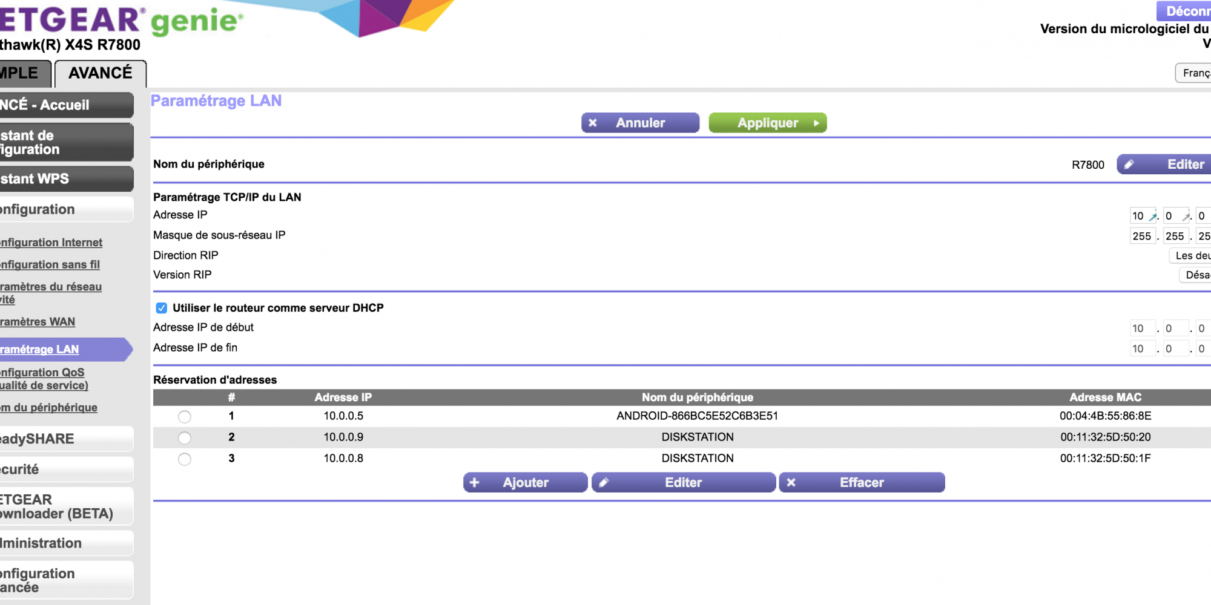Screen dimensions: 1211x605
Task: Switch to the SIMPLE tab
Action: (24, 73)
